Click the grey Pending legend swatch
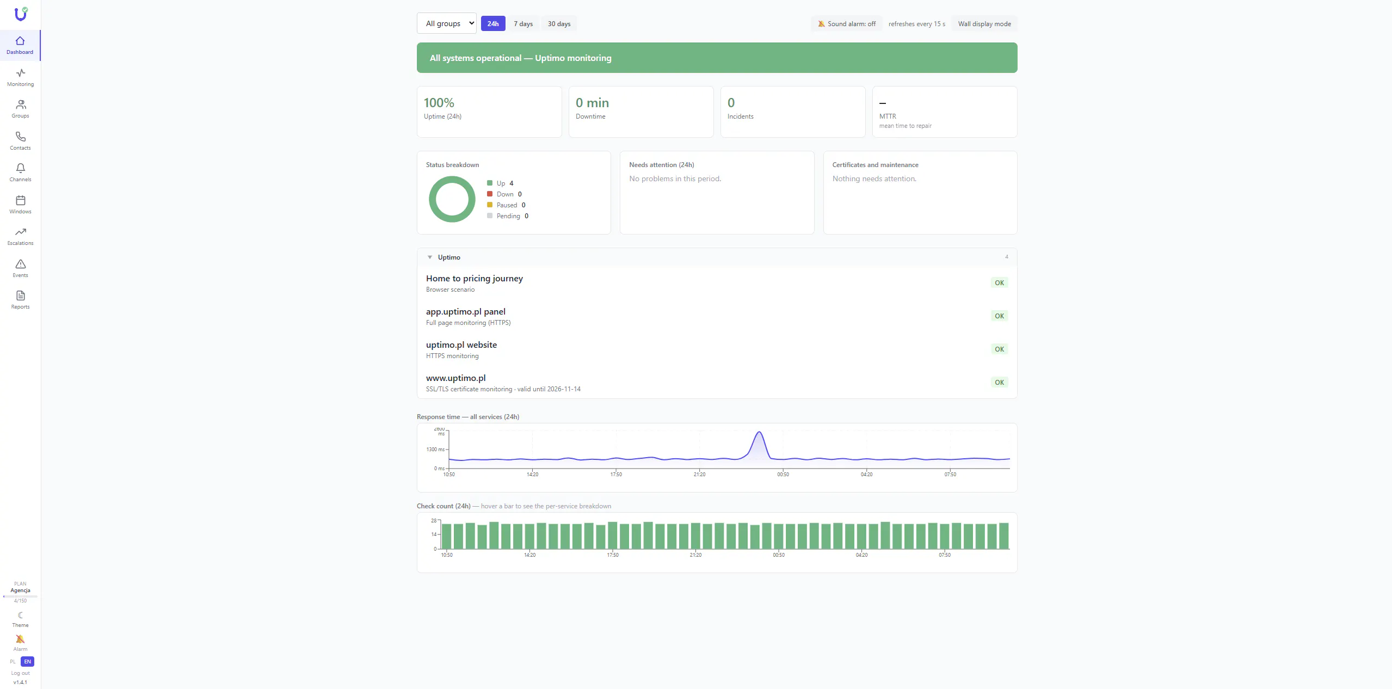 pos(490,216)
